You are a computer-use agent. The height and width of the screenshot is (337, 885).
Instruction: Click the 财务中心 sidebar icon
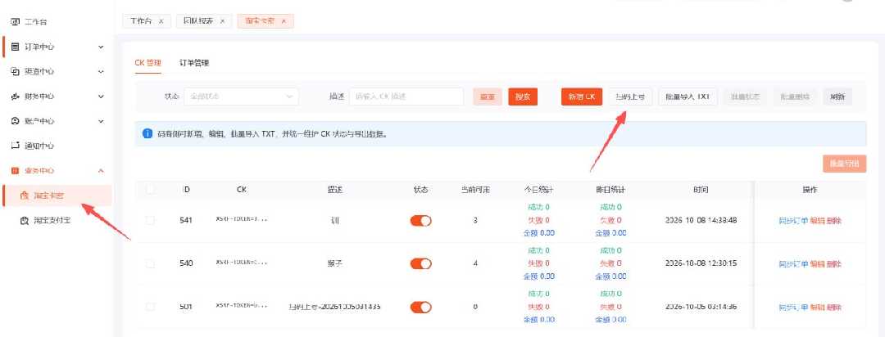coord(16,97)
